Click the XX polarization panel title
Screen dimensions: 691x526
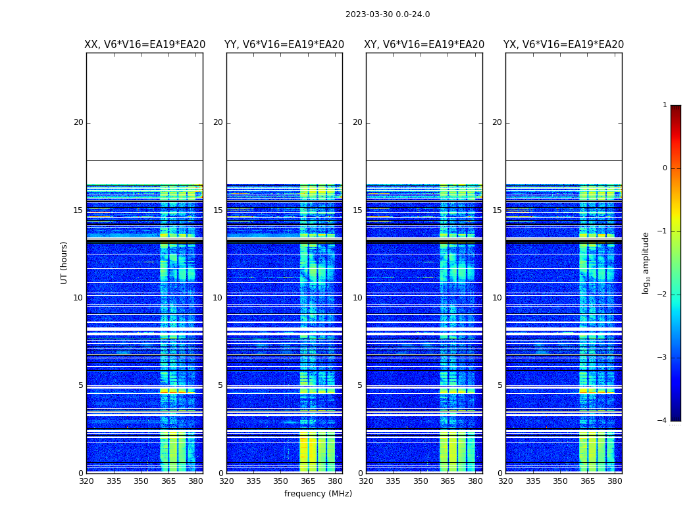click(x=145, y=45)
